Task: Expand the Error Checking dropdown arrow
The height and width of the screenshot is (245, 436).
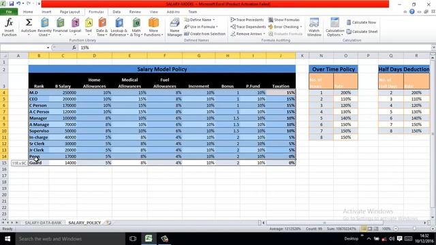Action: [x=301, y=27]
